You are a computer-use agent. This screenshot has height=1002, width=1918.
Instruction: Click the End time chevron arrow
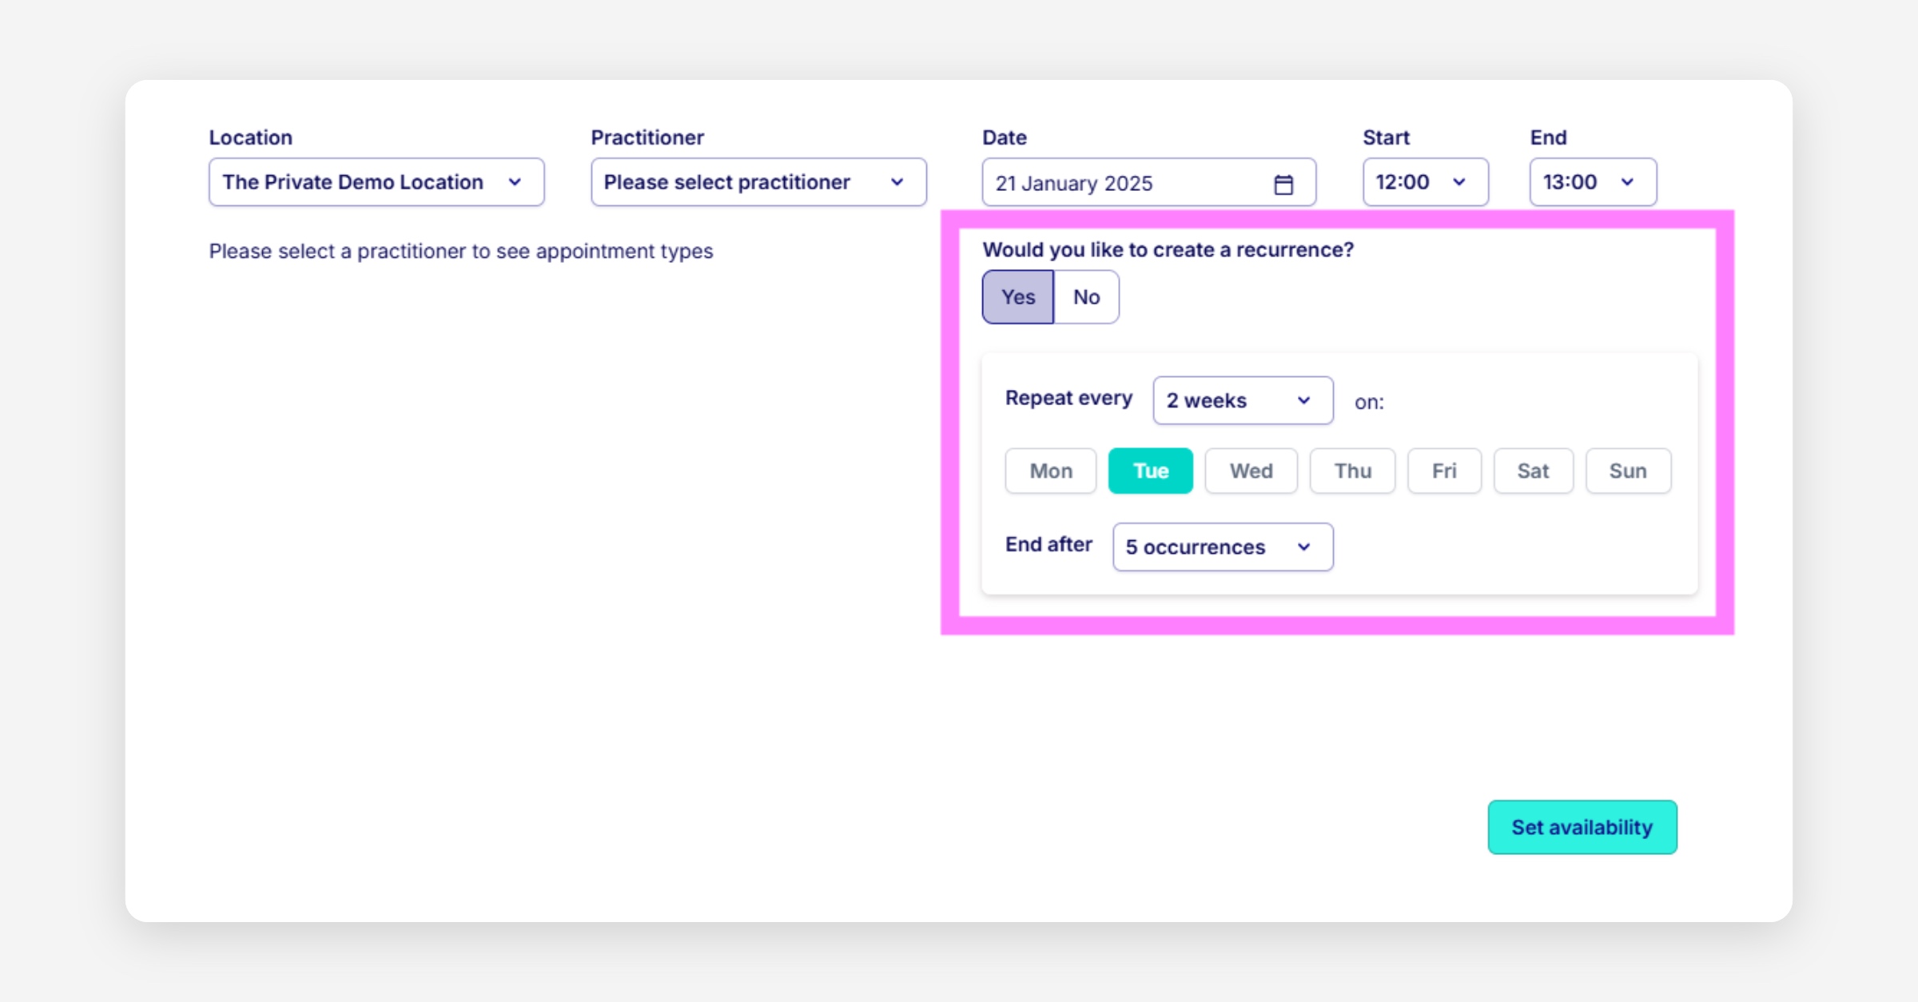click(x=1626, y=182)
